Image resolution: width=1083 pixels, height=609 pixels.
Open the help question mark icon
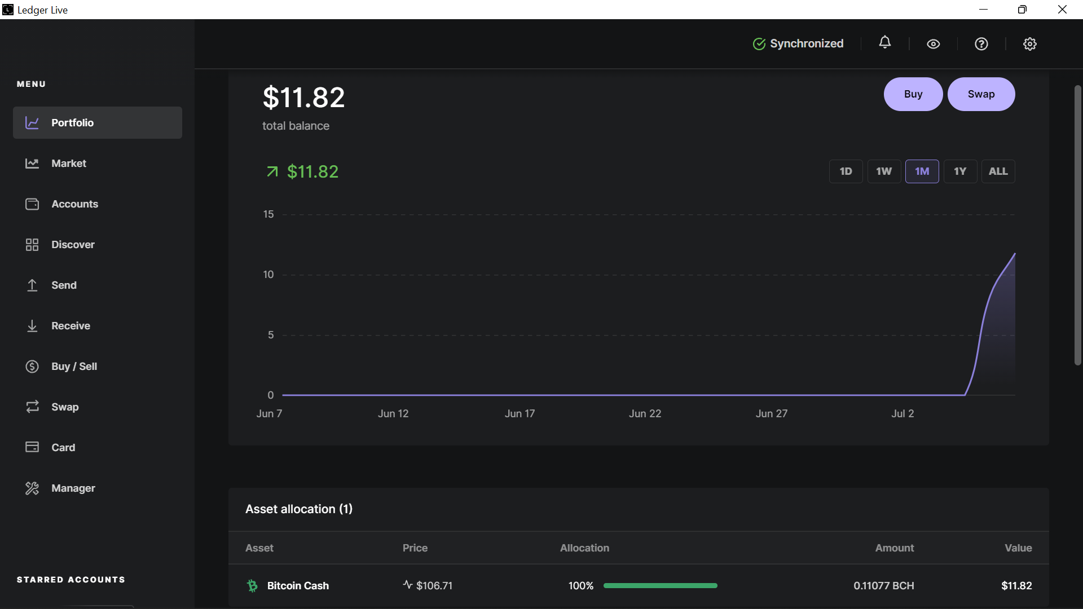point(981,44)
